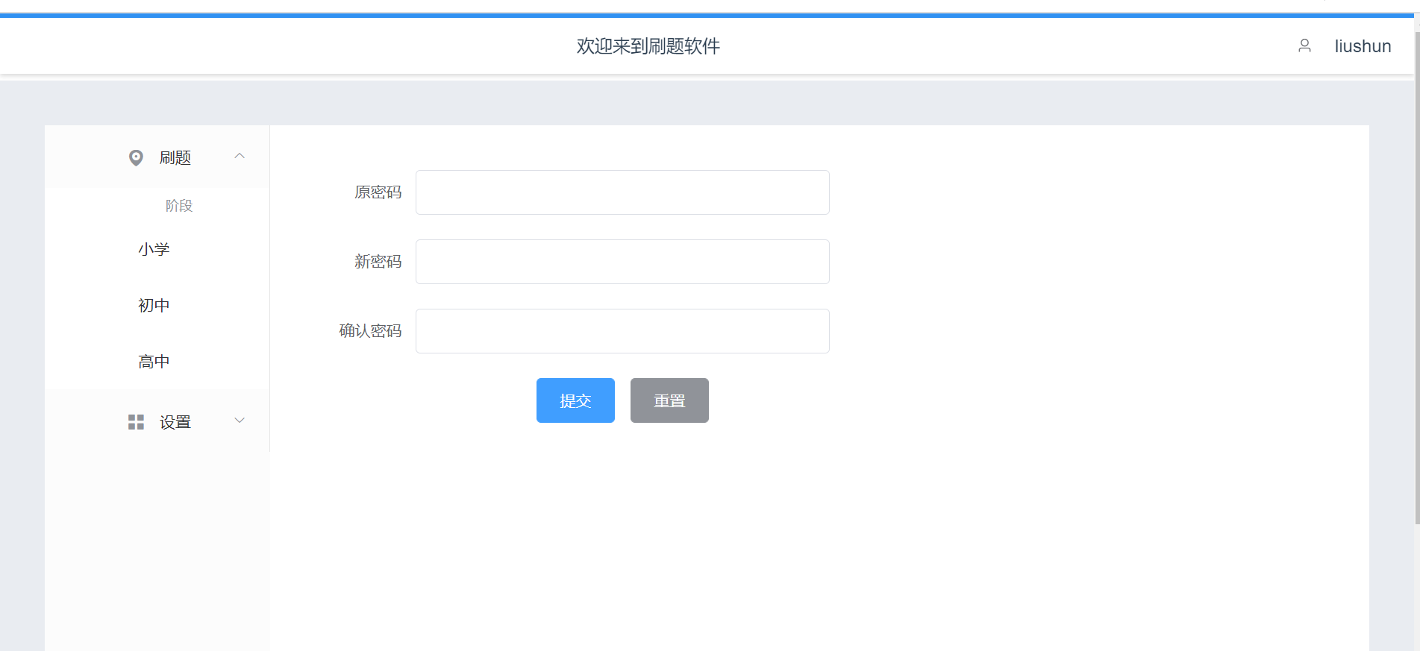Viewport: 1420px width, 651px height.
Task: Open the 设置 submenu label
Action: (175, 423)
